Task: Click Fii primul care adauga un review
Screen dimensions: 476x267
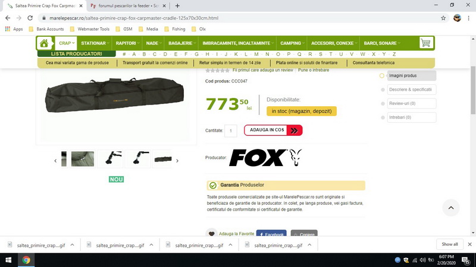Action: pyautogui.click(x=263, y=70)
